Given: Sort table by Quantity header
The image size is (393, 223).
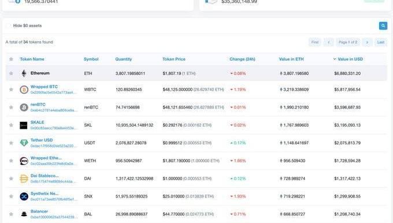Looking at the screenshot, I should pos(124,59).
